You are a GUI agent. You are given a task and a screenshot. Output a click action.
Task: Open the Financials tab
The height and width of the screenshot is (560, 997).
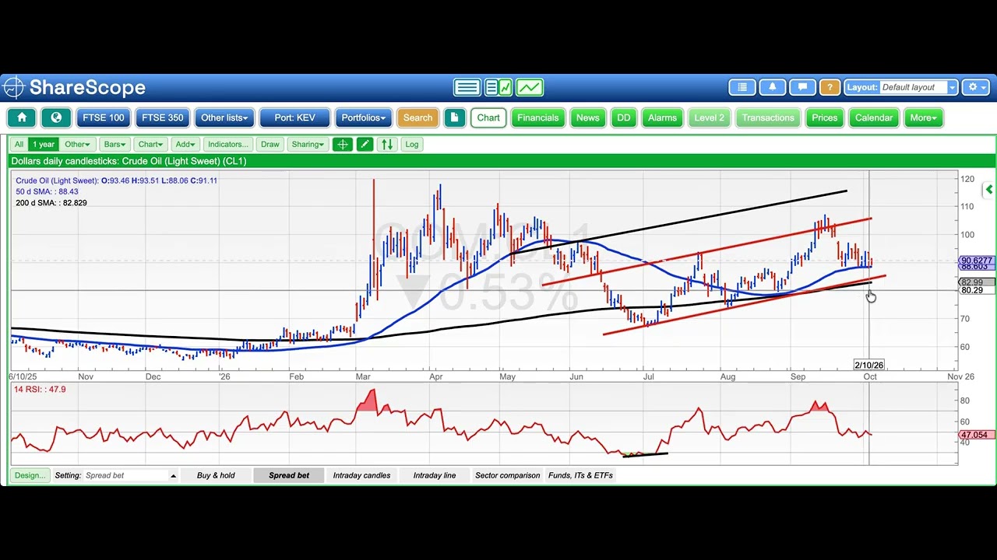point(537,117)
